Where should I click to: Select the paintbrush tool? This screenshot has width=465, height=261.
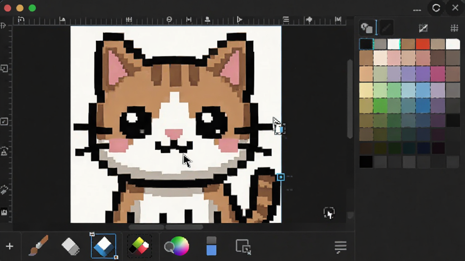(x=38, y=246)
